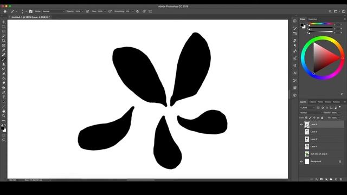This screenshot has width=347, height=195.
Task: Click the hue ring of color wheel
Action: [323, 38]
